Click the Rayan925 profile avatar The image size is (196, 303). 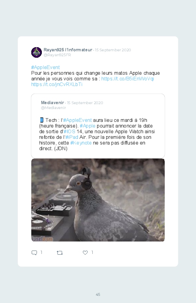pos(37,52)
